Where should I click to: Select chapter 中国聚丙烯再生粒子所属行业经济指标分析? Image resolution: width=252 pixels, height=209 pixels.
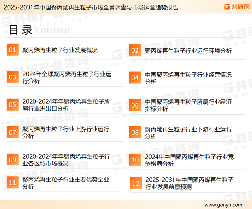(x=188, y=105)
